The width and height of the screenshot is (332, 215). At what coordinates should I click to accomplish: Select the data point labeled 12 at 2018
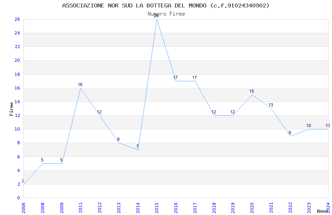pos(214,115)
